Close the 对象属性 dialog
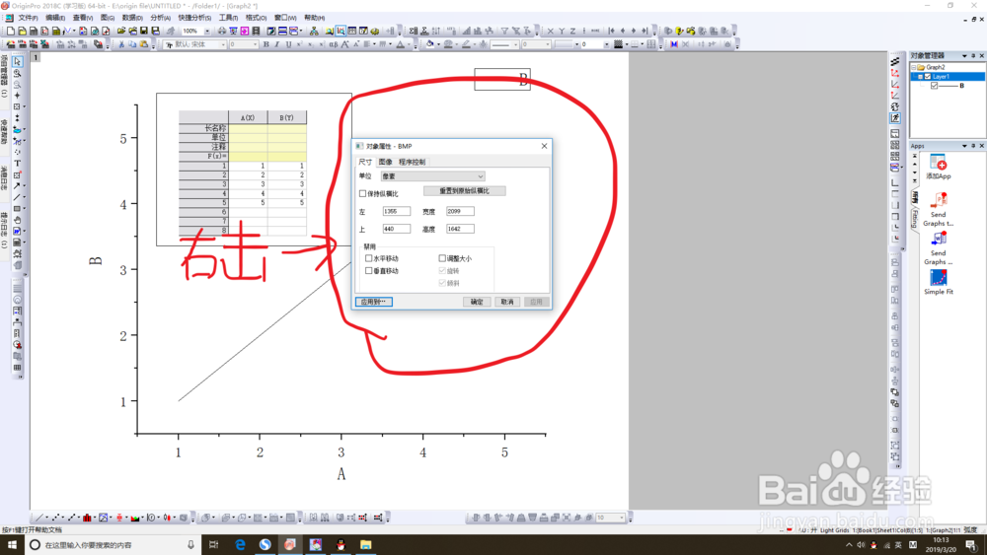This screenshot has width=987, height=555. (x=544, y=146)
